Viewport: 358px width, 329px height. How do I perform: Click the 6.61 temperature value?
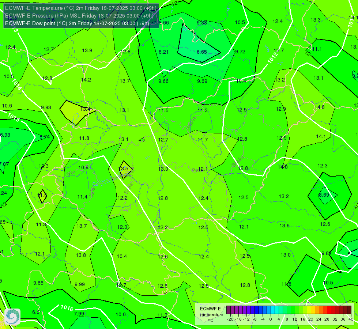[37, 312]
